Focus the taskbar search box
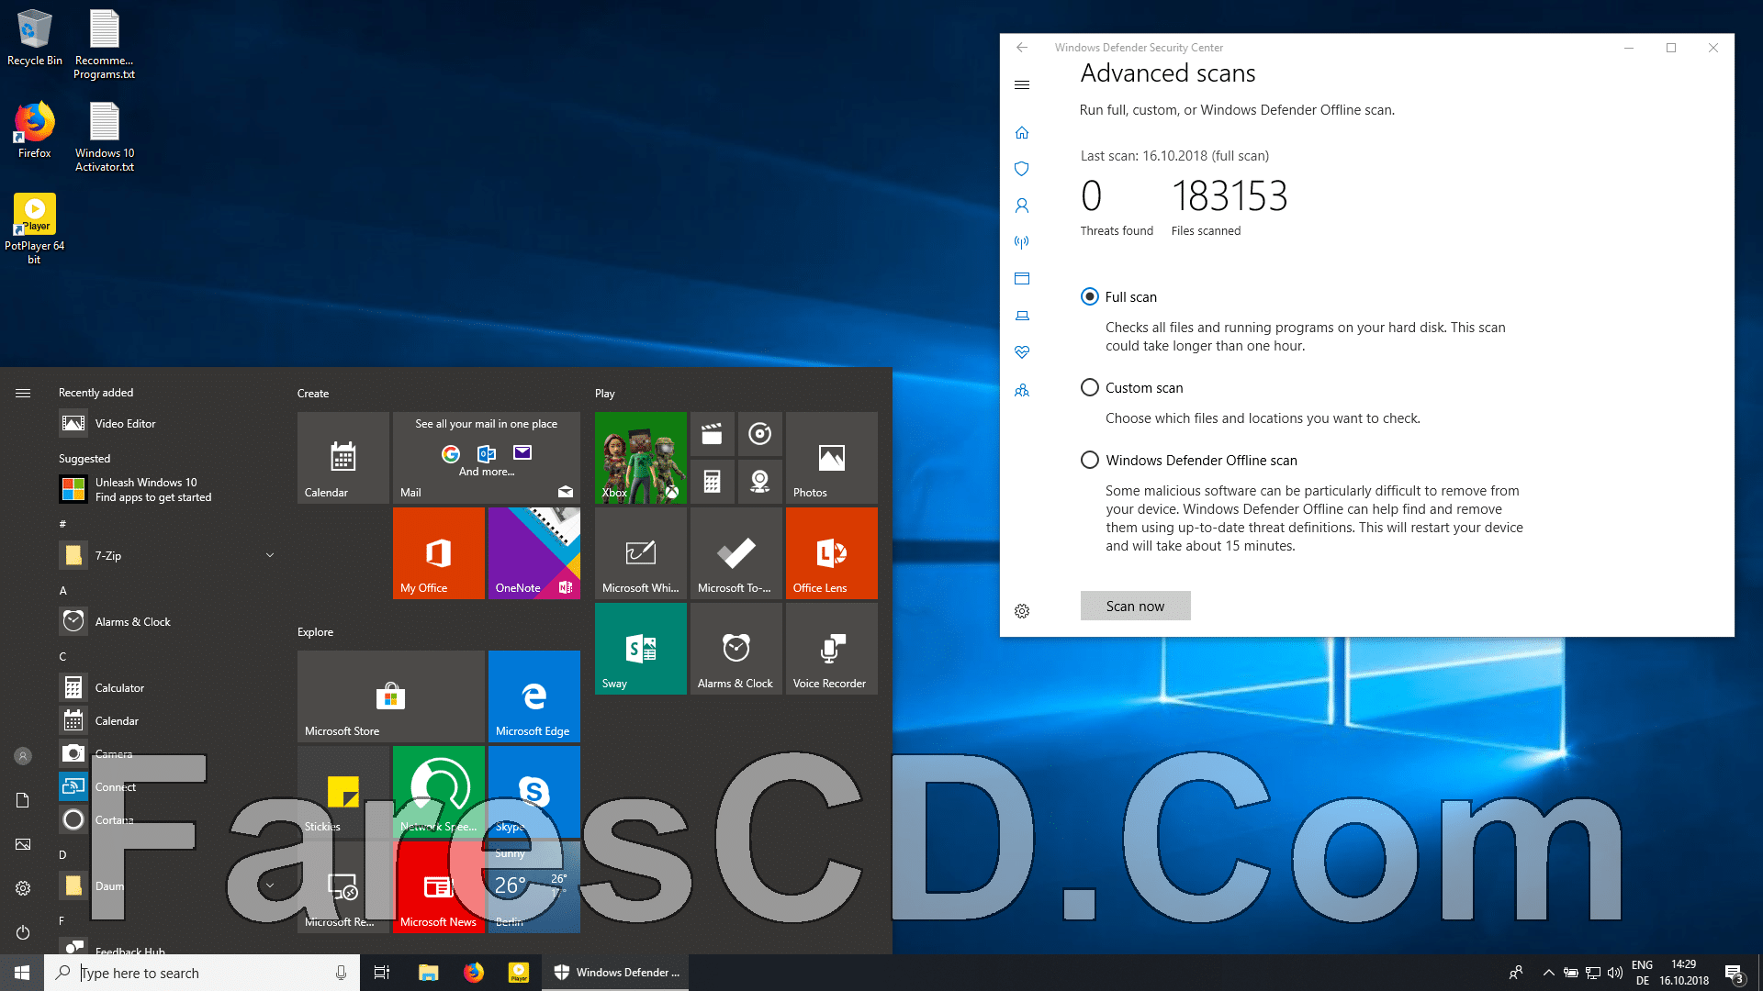 pos(201,973)
